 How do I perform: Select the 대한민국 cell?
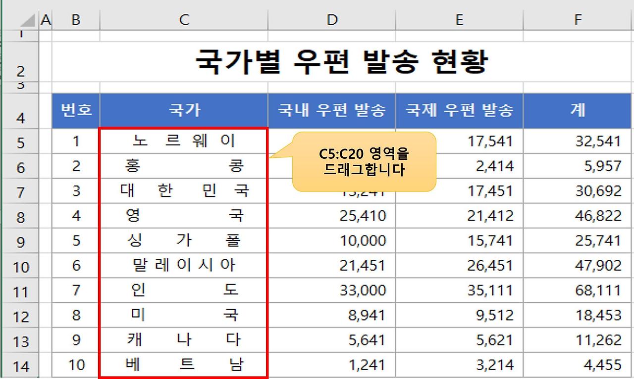(184, 190)
